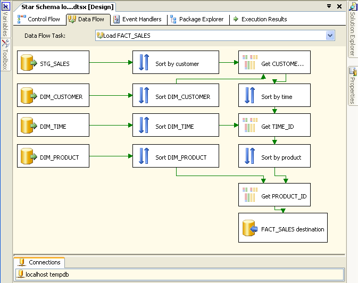Select the Sort DIM_PRODUCT label
The width and height of the screenshot is (358, 283).
coord(181,157)
